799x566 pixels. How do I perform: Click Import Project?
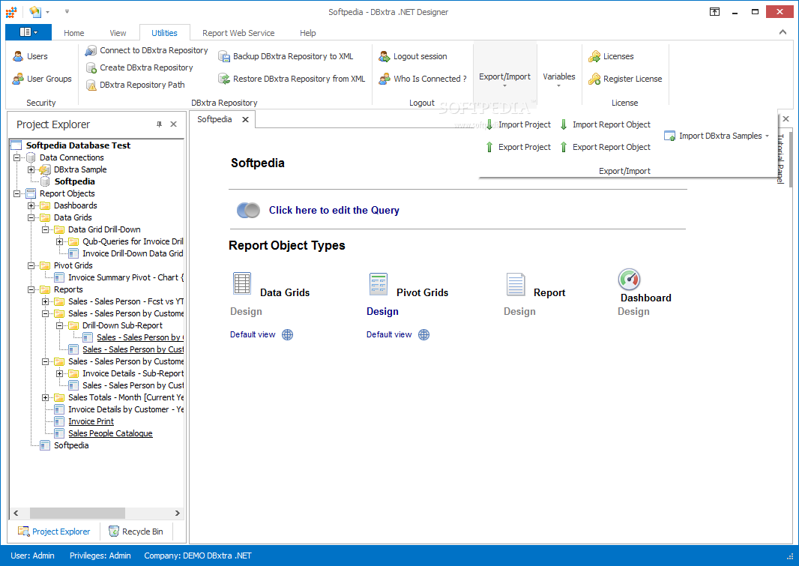(518, 124)
